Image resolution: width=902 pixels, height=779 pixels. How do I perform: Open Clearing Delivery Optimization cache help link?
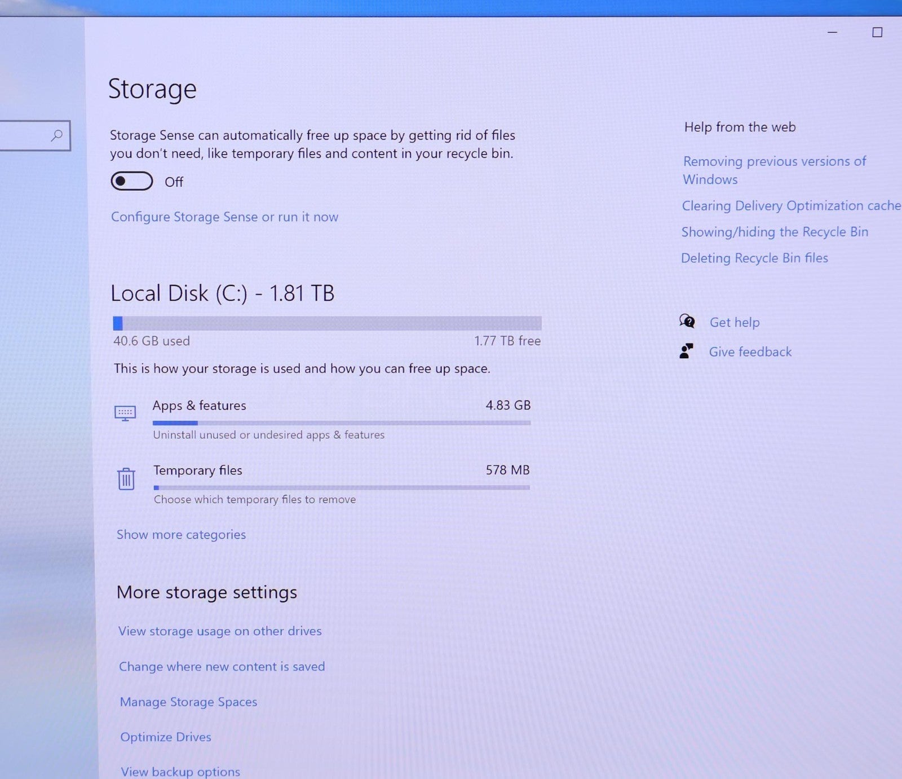(791, 205)
